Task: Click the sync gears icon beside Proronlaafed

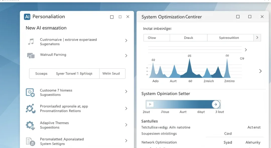Action: pyautogui.click(x=31, y=109)
